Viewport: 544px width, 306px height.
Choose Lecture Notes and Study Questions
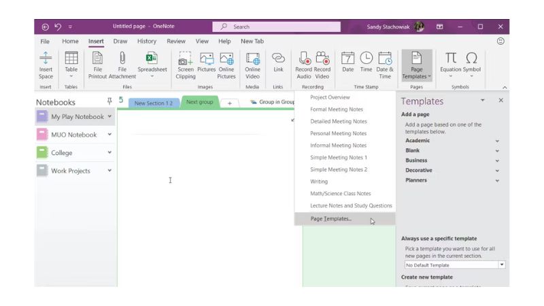pos(351,206)
